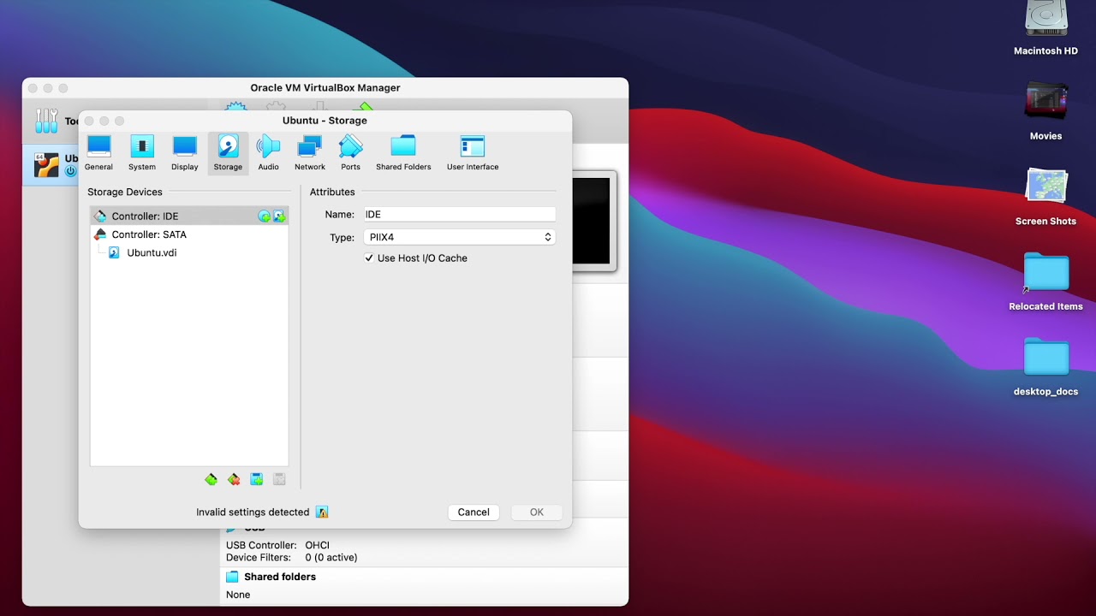Click the USB Controller: OHCI text
1096x616 pixels.
[x=277, y=545]
